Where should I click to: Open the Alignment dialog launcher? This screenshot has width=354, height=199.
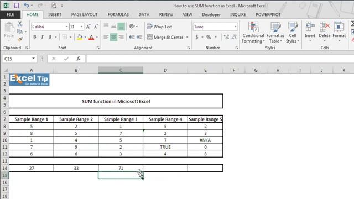(x=188, y=48)
